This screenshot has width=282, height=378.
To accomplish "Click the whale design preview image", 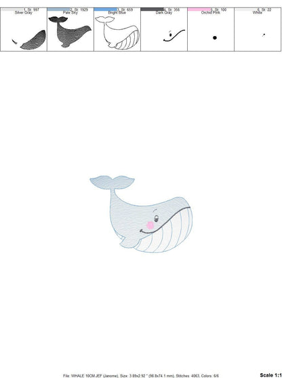I will coord(141,214).
